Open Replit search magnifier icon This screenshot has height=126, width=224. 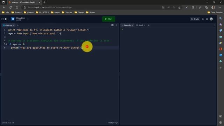(x=203, y=19)
